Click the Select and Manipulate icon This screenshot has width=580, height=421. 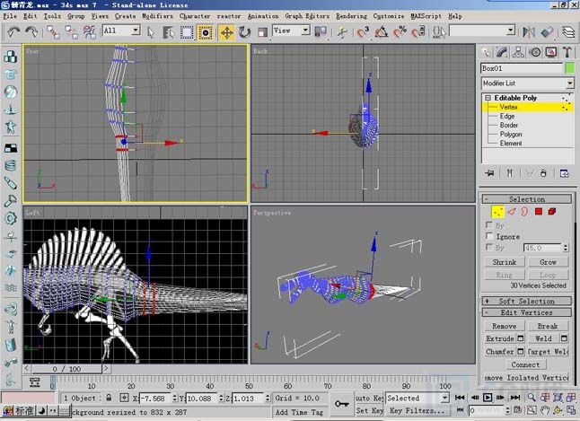coord(343,32)
